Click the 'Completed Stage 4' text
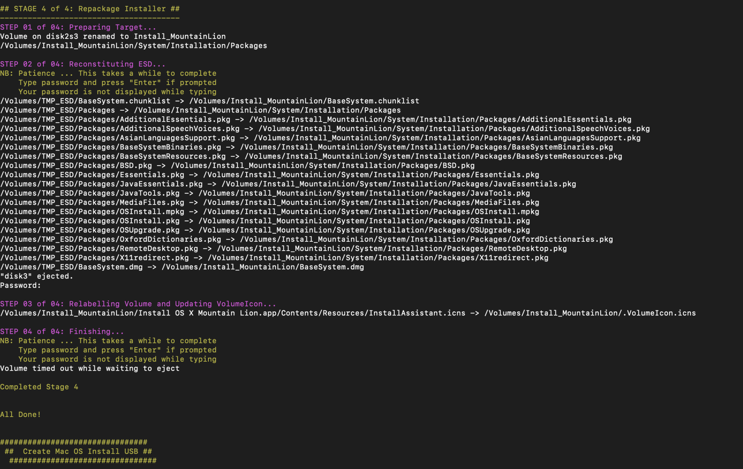The height and width of the screenshot is (469, 743). coord(39,387)
